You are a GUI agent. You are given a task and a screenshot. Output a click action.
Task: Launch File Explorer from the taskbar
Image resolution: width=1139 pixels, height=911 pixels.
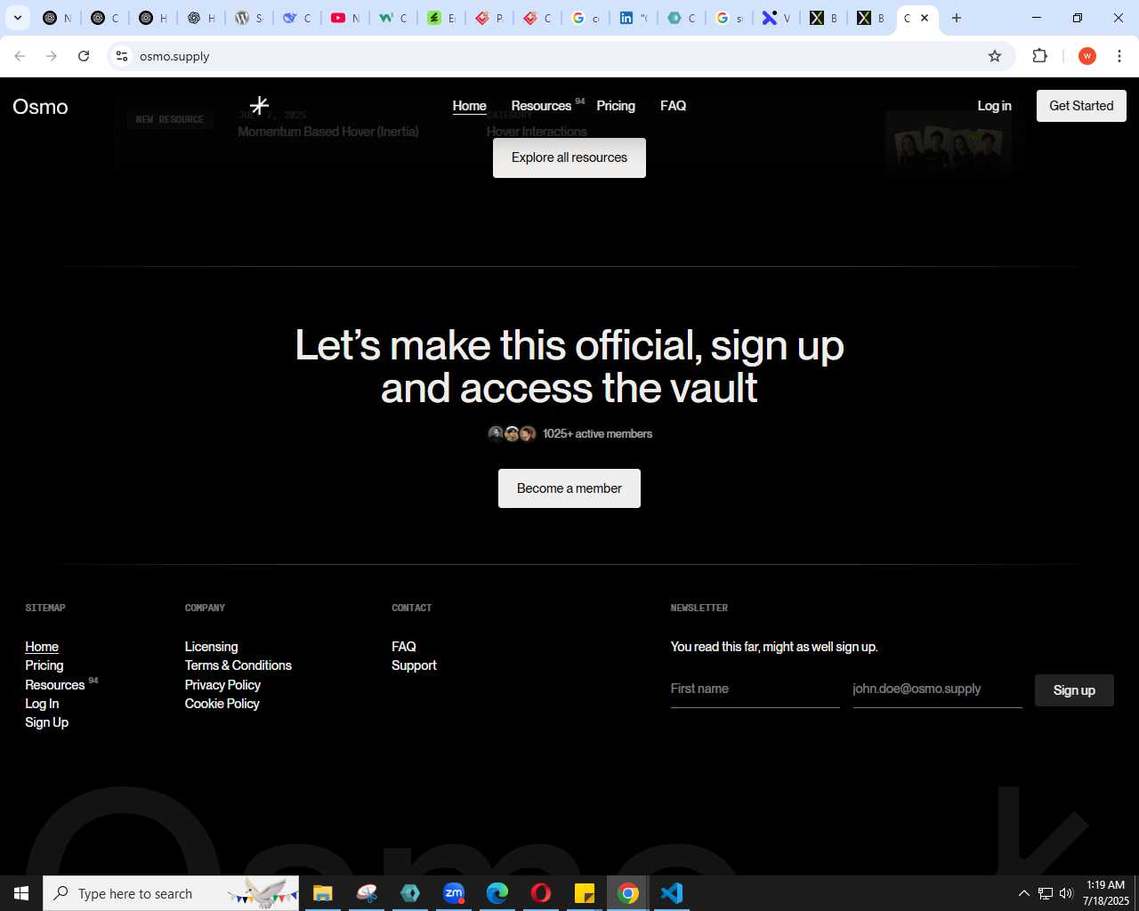coord(322,893)
